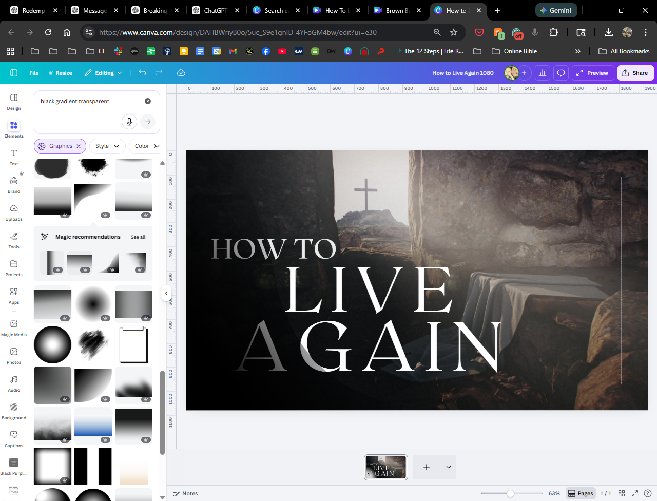Open the Resize menu
This screenshot has width=657, height=501.
(x=60, y=73)
